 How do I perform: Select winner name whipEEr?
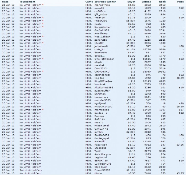99,43
